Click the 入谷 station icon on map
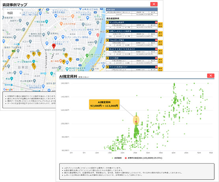 coord(19,44)
